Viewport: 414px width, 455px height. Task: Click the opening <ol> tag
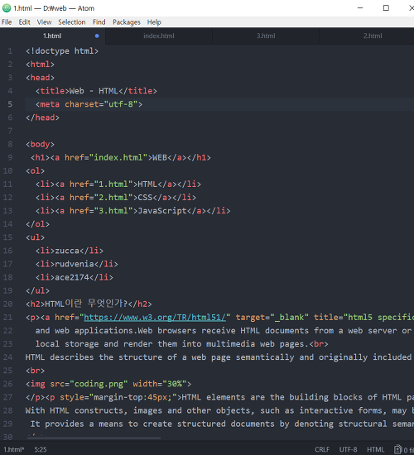click(x=35, y=170)
